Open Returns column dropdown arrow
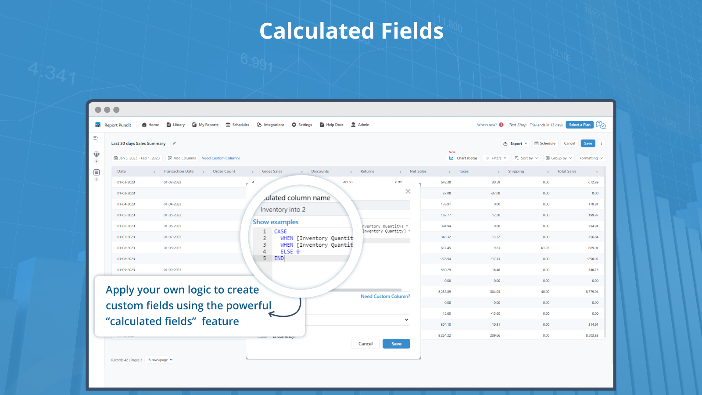 [400, 172]
